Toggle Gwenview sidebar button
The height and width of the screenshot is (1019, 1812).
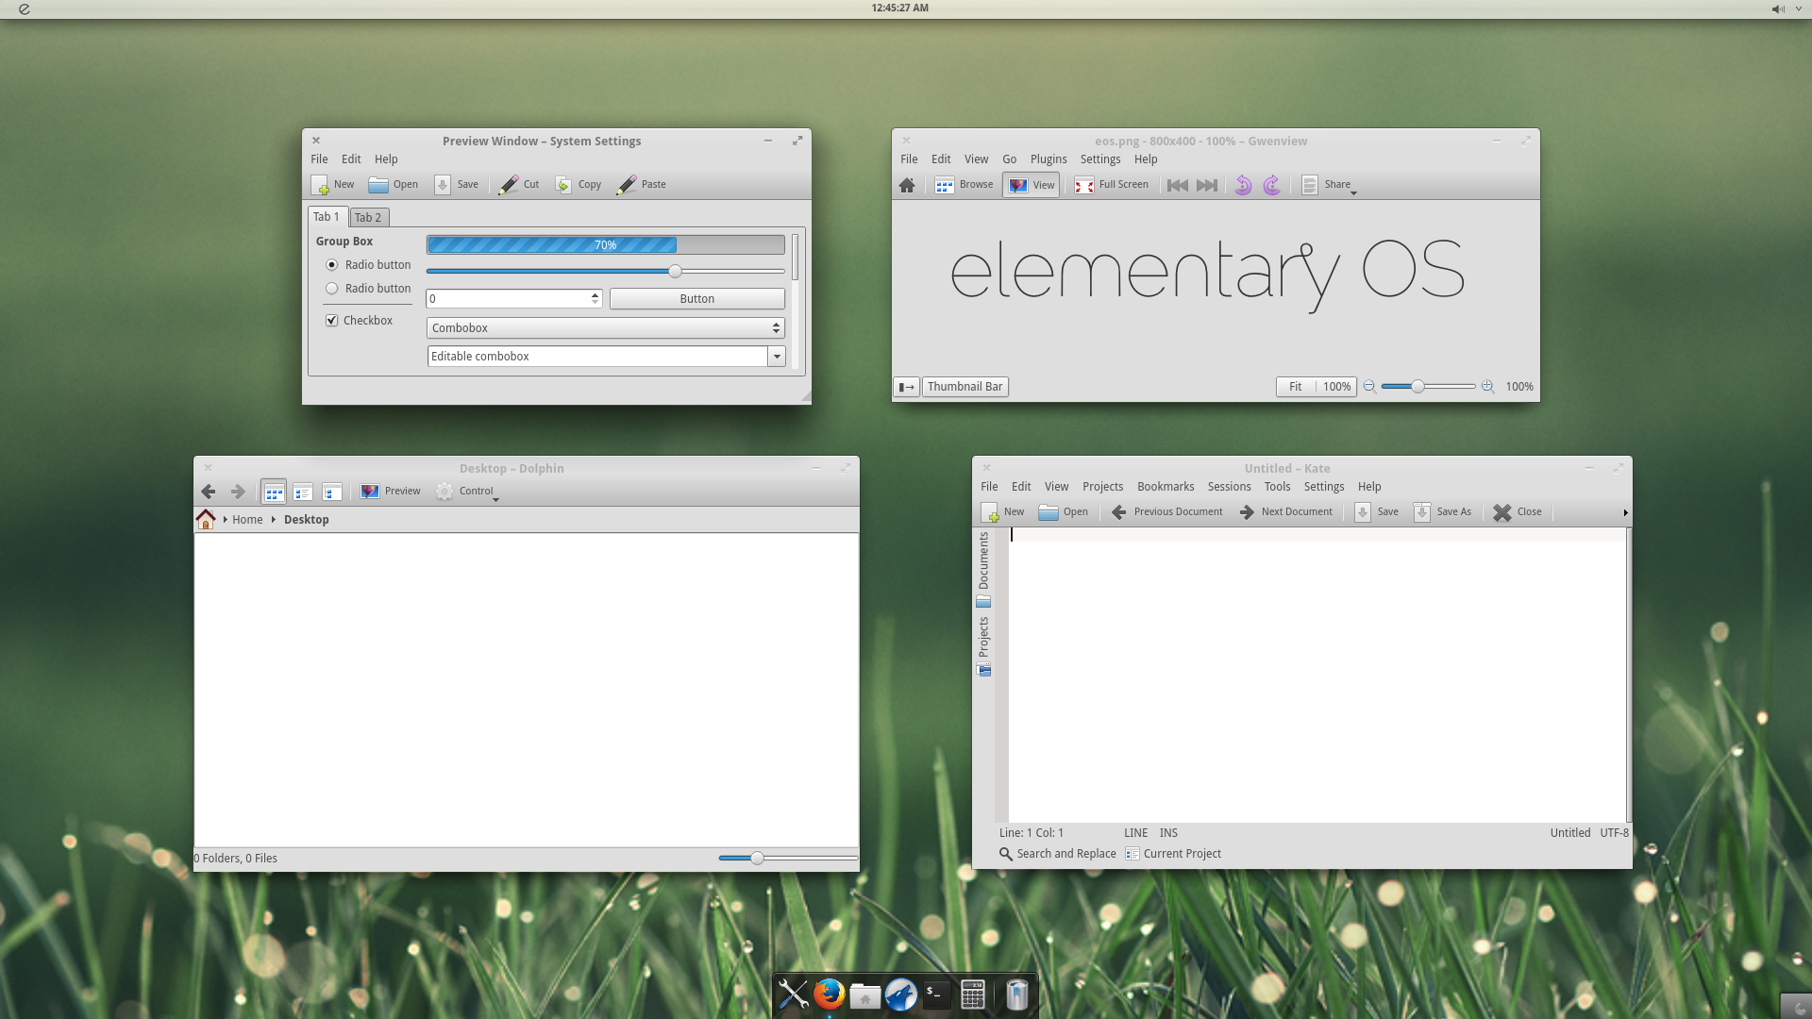pos(906,387)
